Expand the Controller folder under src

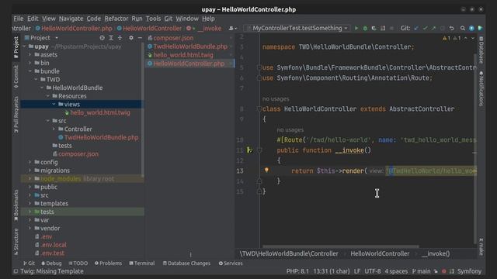(x=54, y=129)
